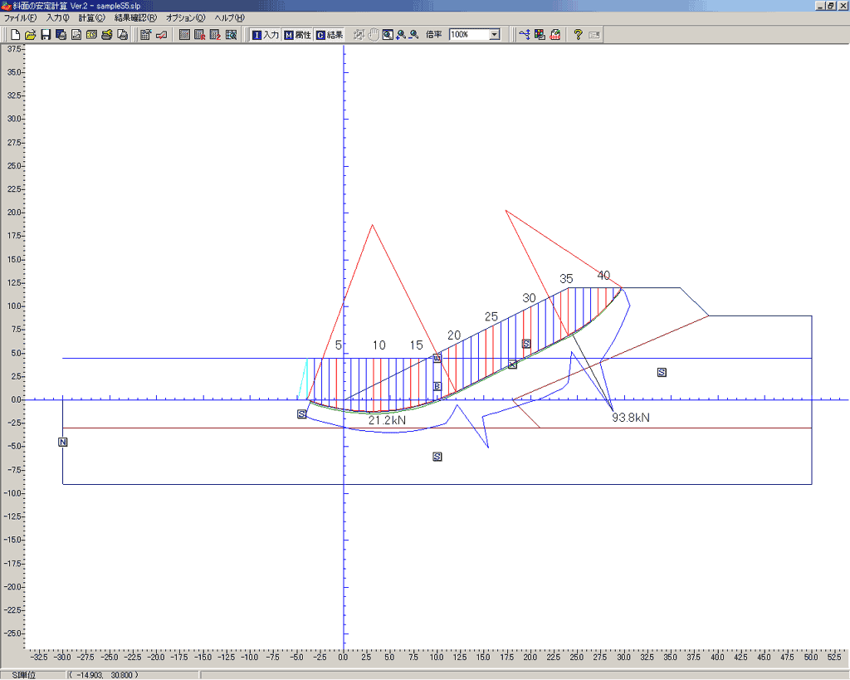Click the 21.2kN force label

[x=387, y=420]
